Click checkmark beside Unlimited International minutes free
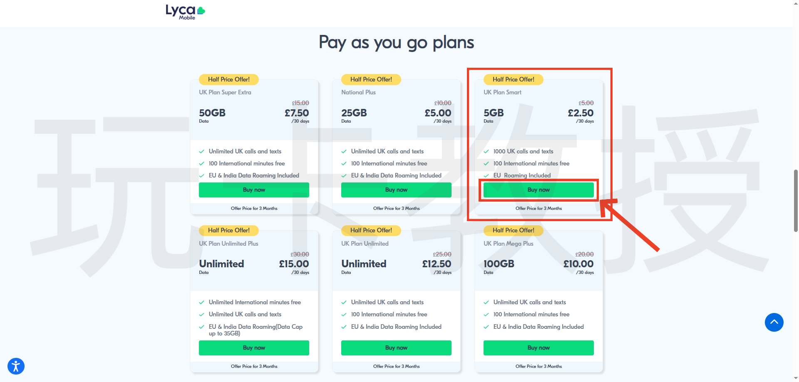The width and height of the screenshot is (799, 382). point(201,303)
